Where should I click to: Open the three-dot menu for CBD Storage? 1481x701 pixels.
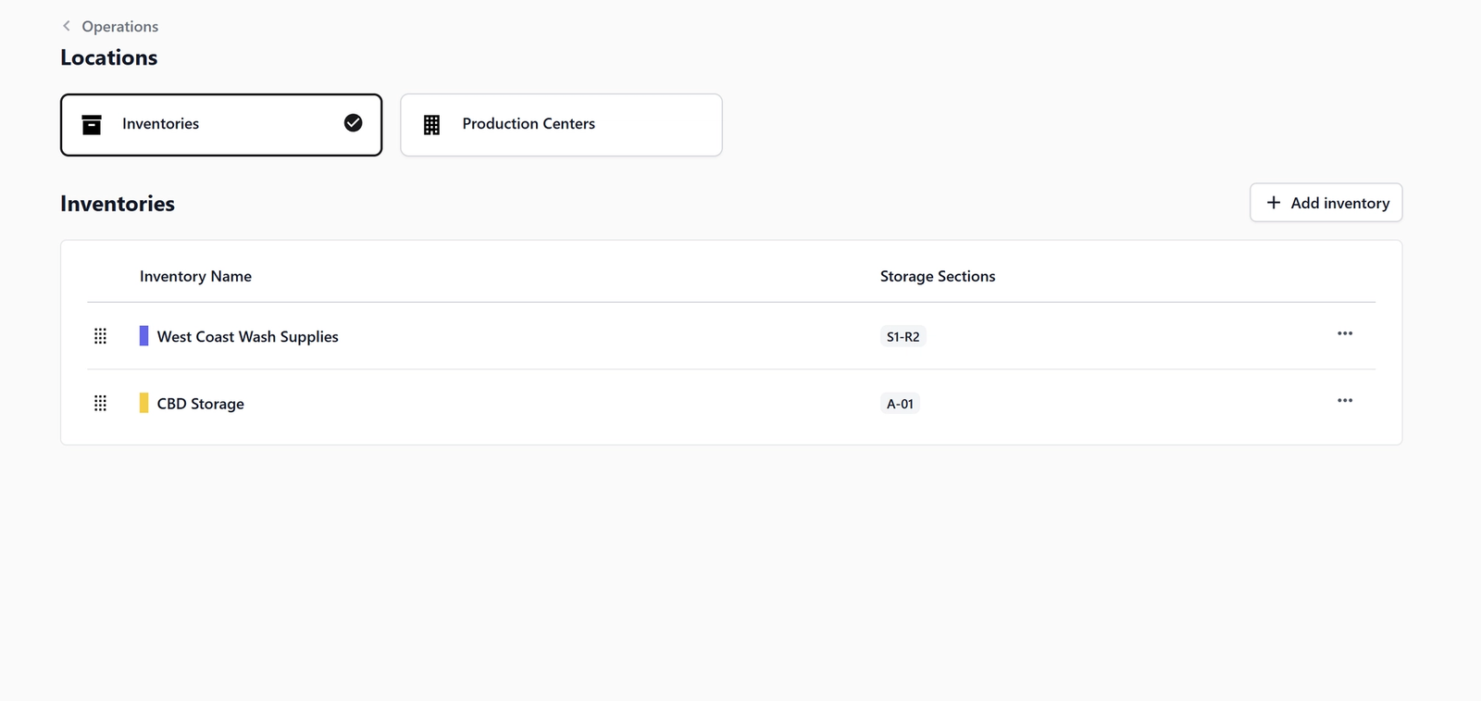pos(1345,400)
